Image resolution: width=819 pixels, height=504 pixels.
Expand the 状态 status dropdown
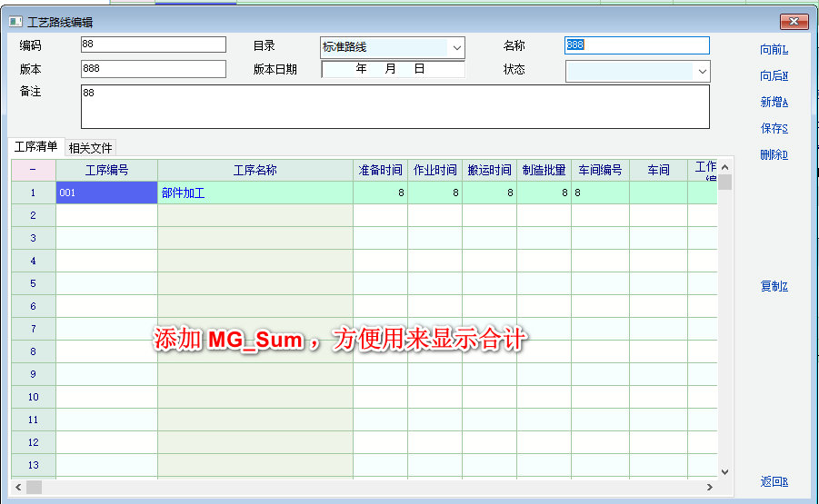[x=702, y=71]
